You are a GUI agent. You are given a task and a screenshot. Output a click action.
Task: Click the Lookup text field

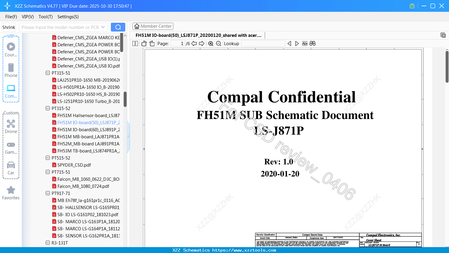(x=263, y=44)
